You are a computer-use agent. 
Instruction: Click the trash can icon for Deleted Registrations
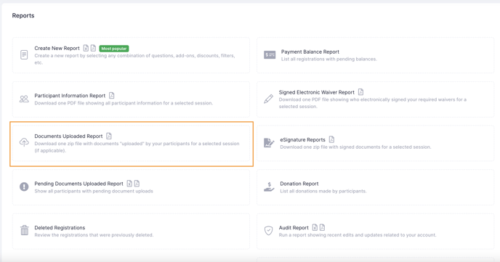click(x=24, y=230)
